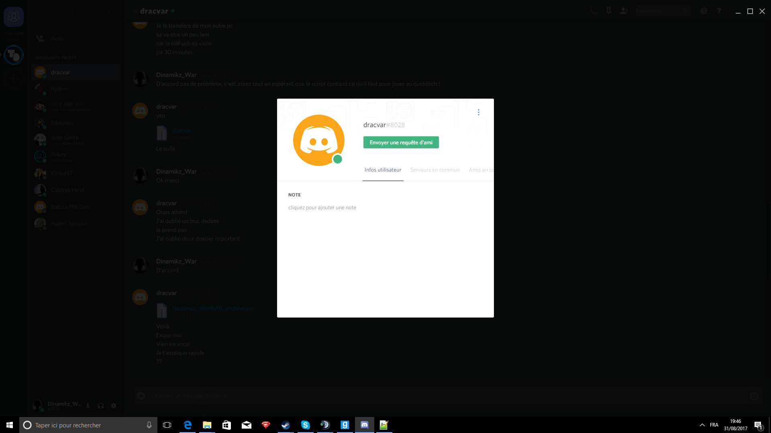771x433 pixels.
Task: Switch to Infos utilisateur tab
Action: pyautogui.click(x=383, y=170)
